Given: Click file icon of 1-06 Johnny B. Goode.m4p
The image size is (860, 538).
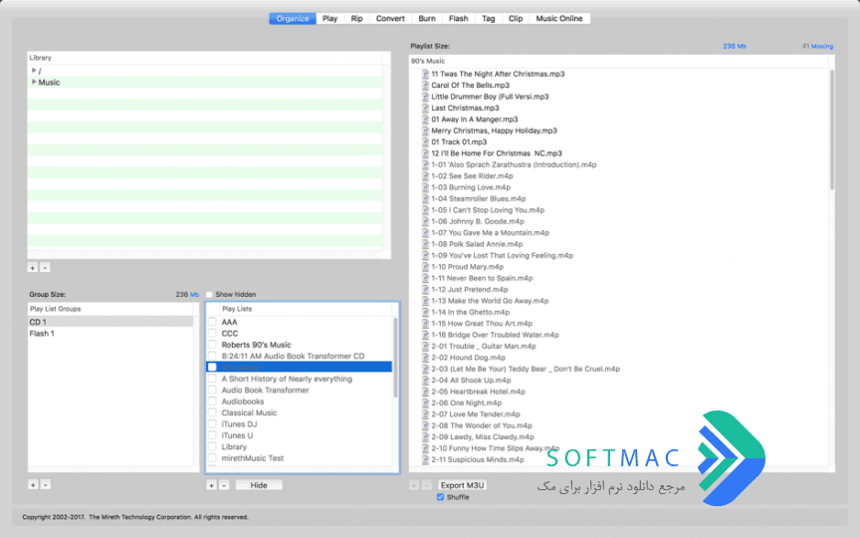Looking at the screenshot, I should (425, 221).
